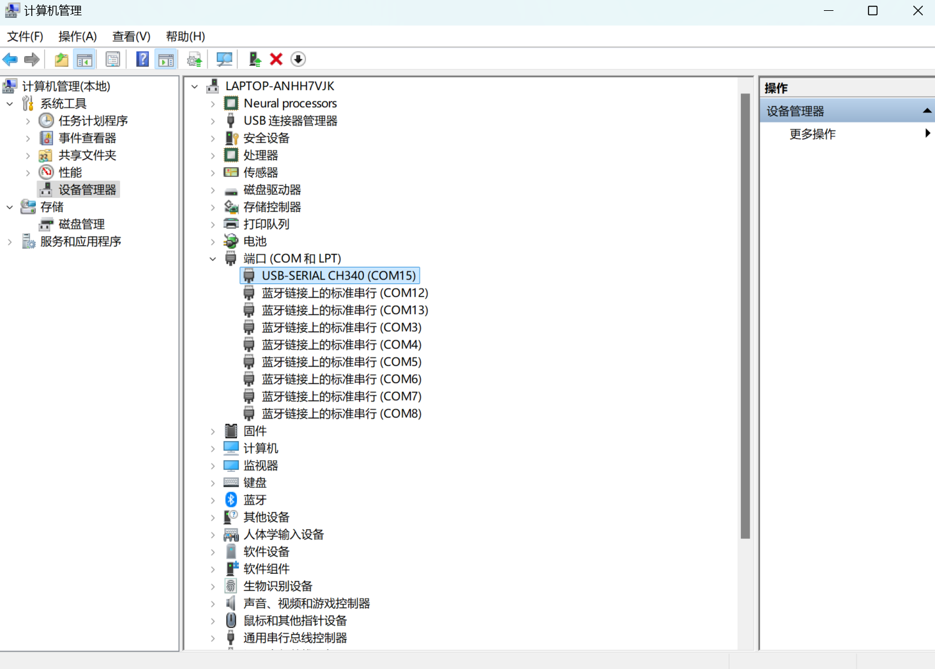Toggle the Show/Hide Action Pane toolbar icon

[x=166, y=59]
